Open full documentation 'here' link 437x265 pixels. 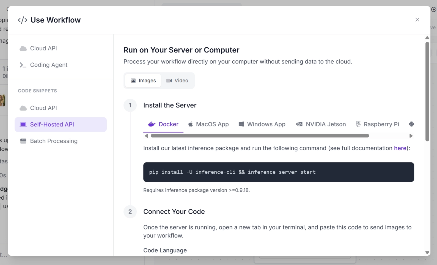pyautogui.click(x=400, y=148)
